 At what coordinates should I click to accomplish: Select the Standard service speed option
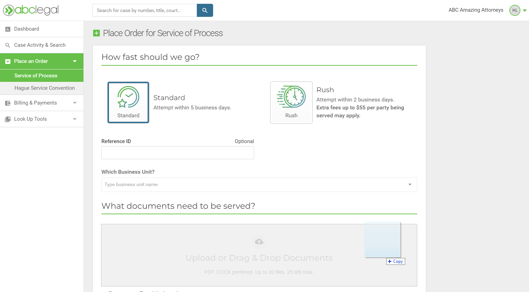[128, 102]
